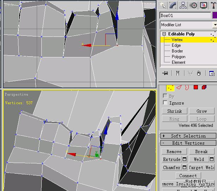Click the Weld button
Screen dimensions: 217x191
click(x=199, y=159)
